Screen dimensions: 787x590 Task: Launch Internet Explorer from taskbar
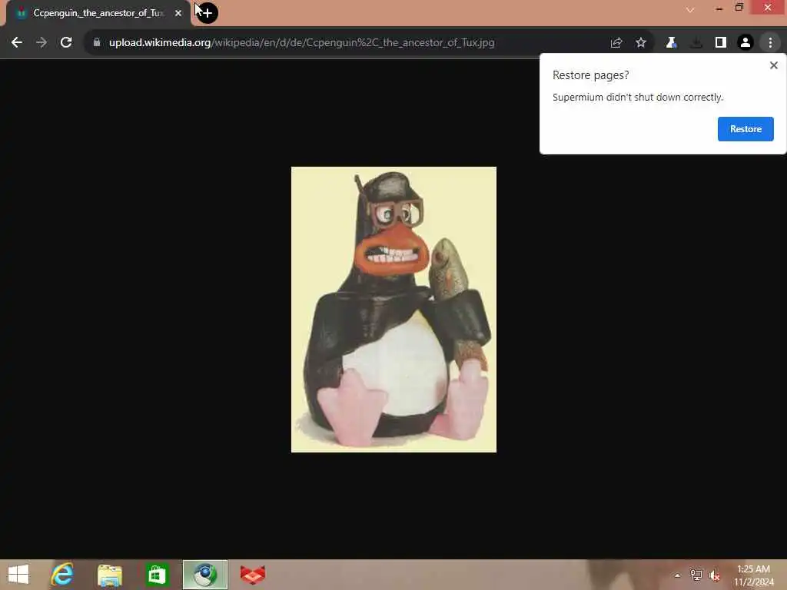coord(62,575)
